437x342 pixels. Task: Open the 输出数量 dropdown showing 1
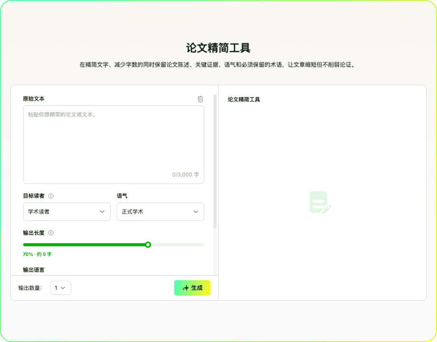click(60, 288)
